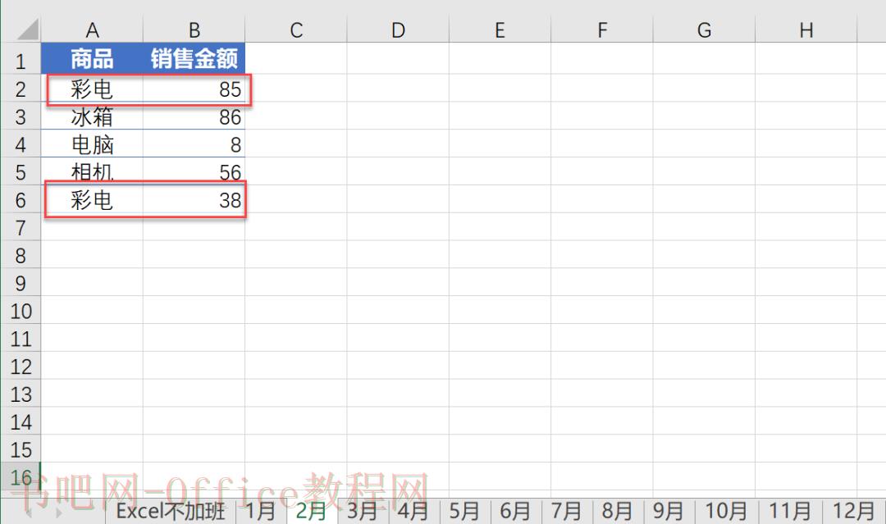The width and height of the screenshot is (886, 524).
Task: Select column C header
Action: (296, 30)
